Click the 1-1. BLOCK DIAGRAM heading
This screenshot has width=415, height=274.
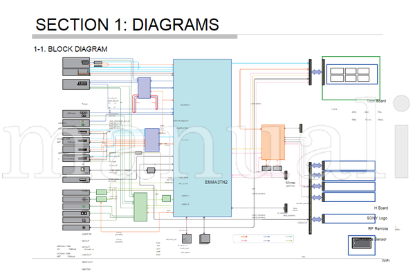[x=71, y=49]
